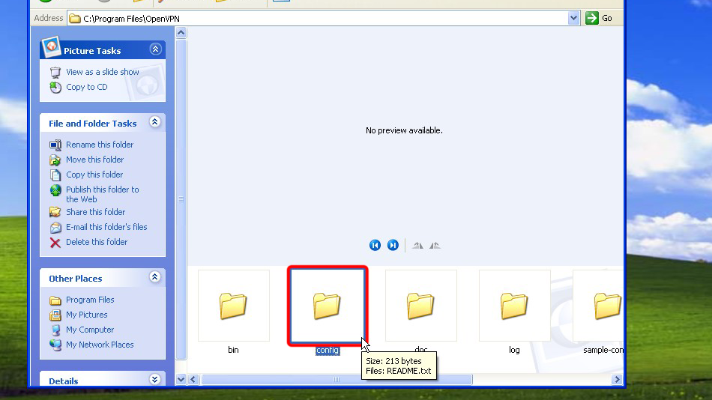
Task: Collapse the Picture Tasks panel
Action: click(155, 50)
